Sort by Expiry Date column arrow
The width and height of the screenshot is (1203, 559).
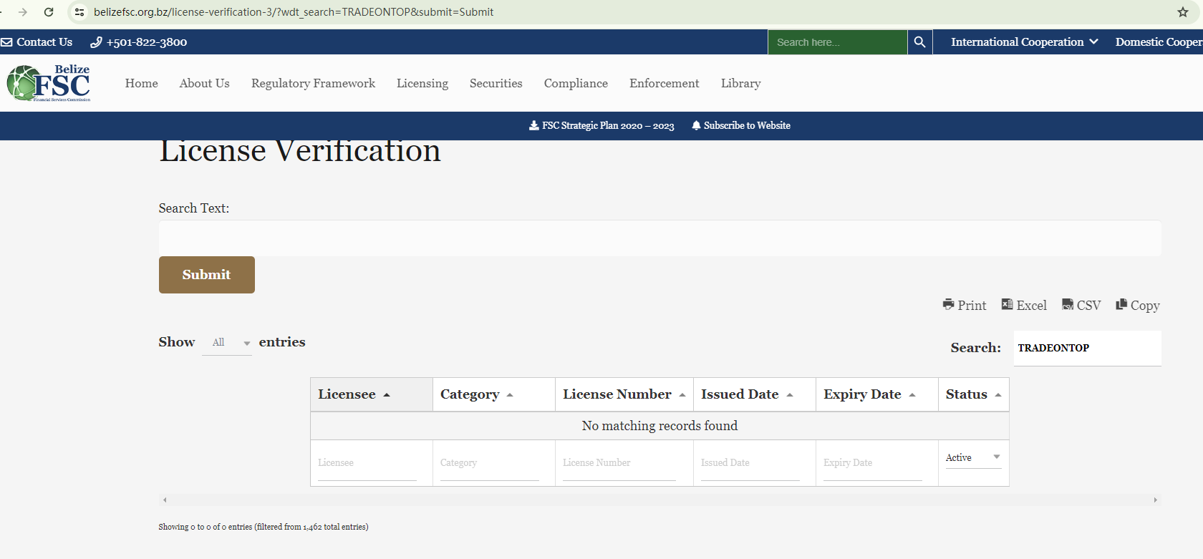coord(912,395)
